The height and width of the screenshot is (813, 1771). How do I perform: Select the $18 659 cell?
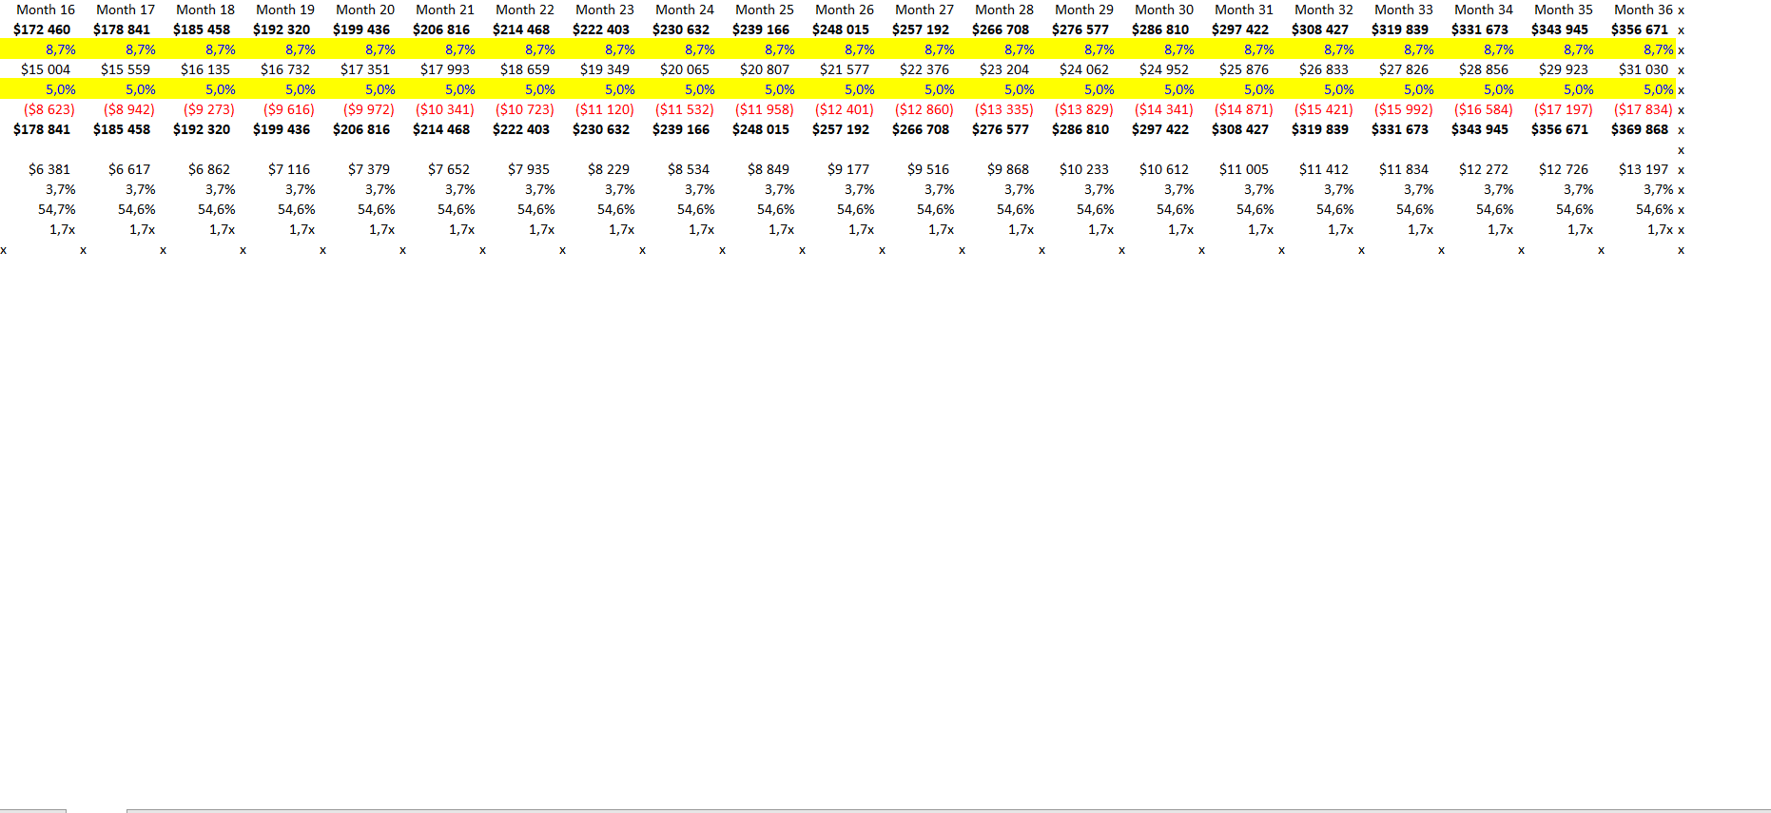(525, 69)
